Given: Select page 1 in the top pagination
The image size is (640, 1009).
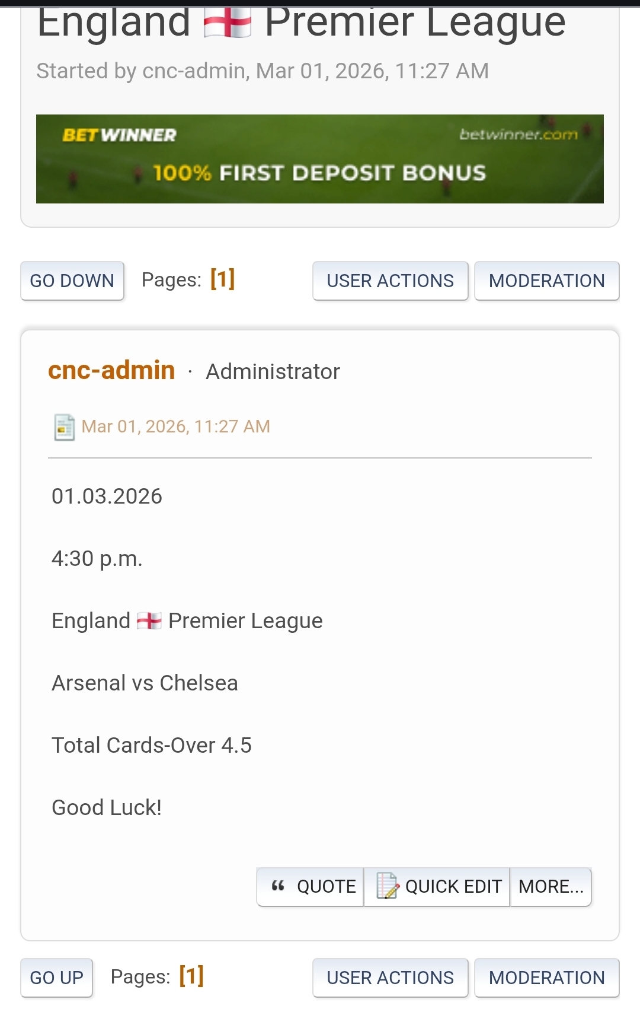Looking at the screenshot, I should click(223, 279).
